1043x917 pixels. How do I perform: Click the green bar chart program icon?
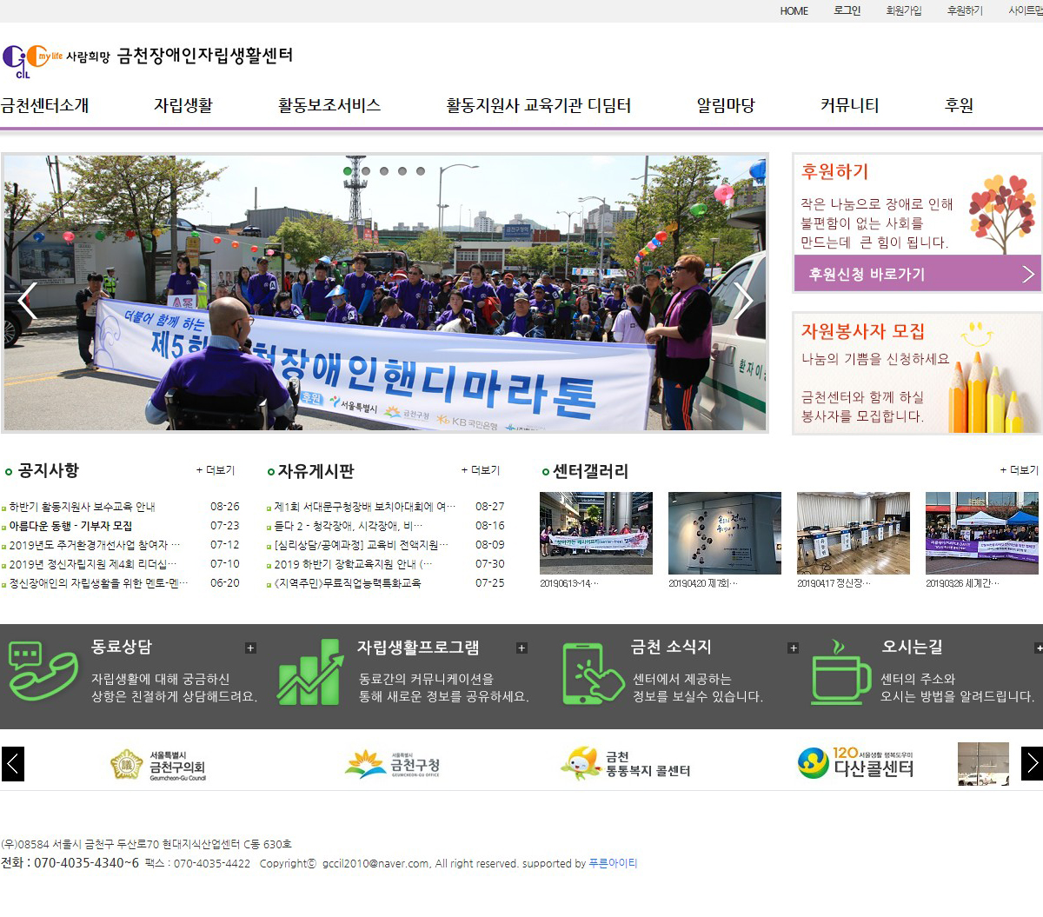309,672
